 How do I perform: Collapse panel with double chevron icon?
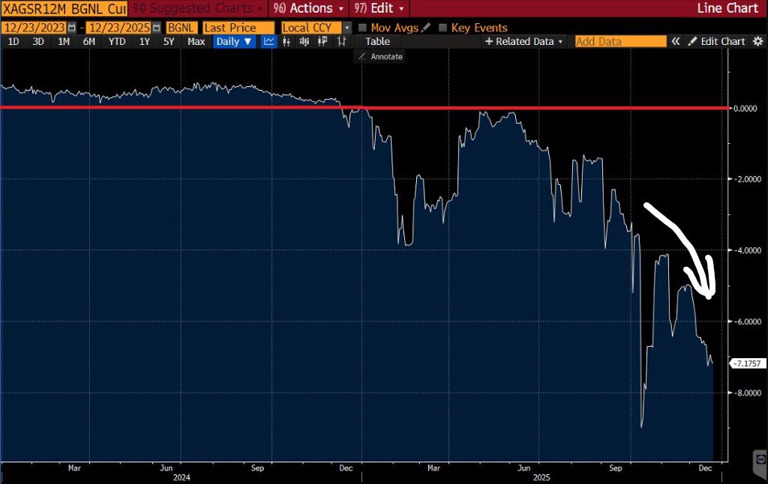(x=676, y=42)
